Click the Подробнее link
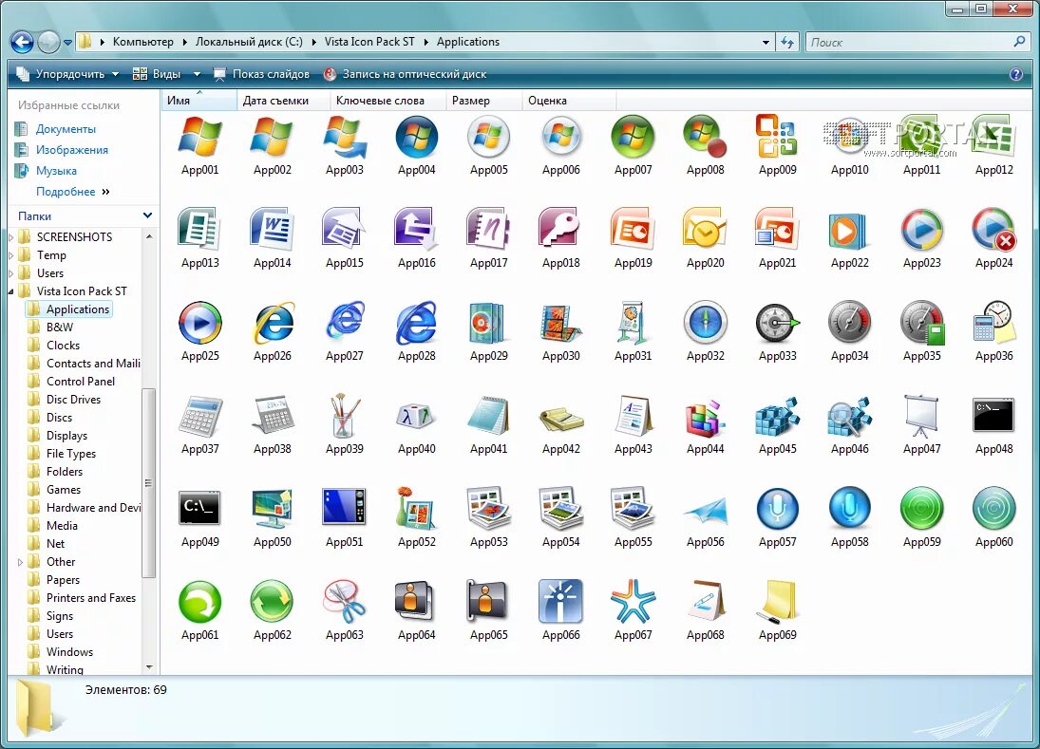This screenshot has height=749, width=1040. tap(65, 192)
